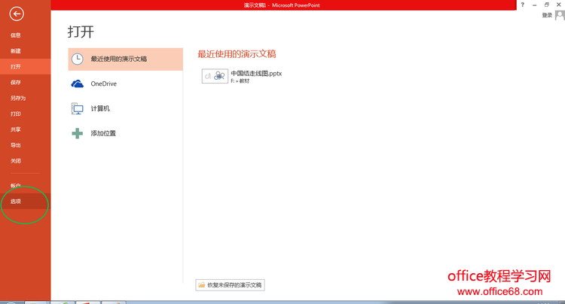Image resolution: width=565 pixels, height=304 pixels.
Task: Open the 另存为 page
Action: point(17,98)
